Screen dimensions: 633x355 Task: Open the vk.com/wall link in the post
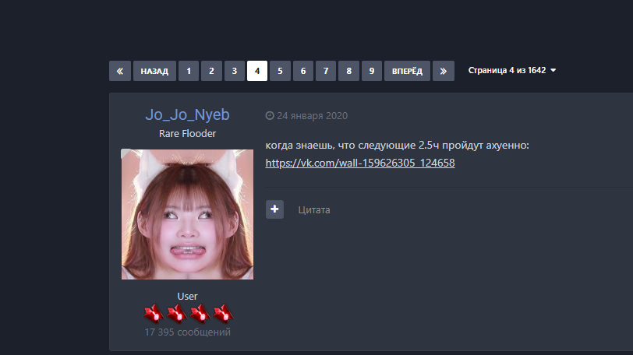click(x=359, y=163)
